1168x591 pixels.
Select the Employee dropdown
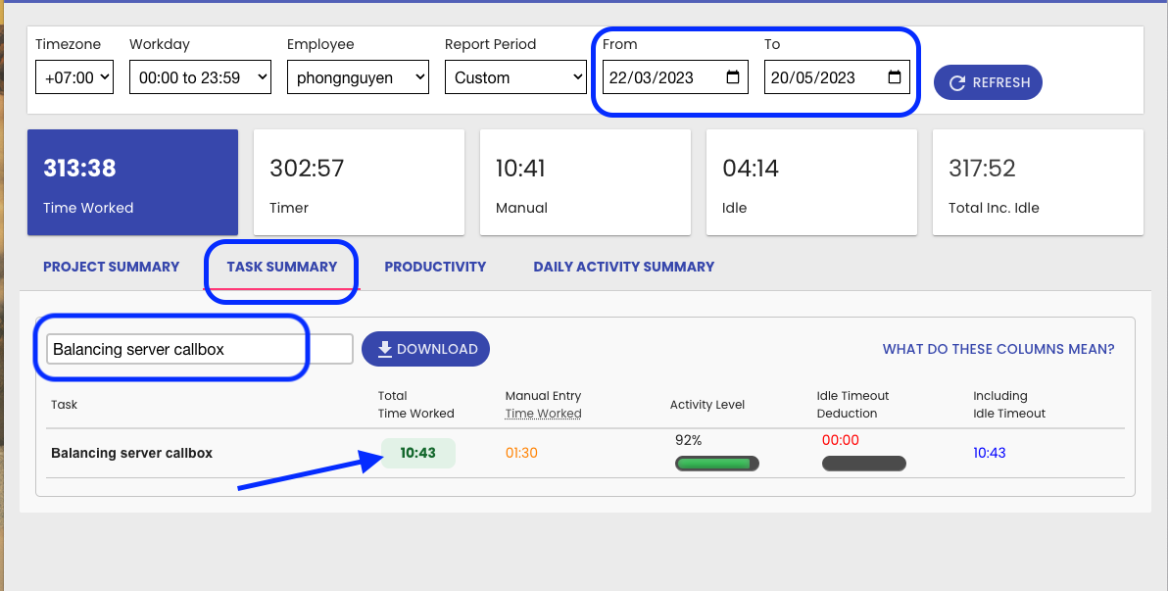pyautogui.click(x=358, y=77)
